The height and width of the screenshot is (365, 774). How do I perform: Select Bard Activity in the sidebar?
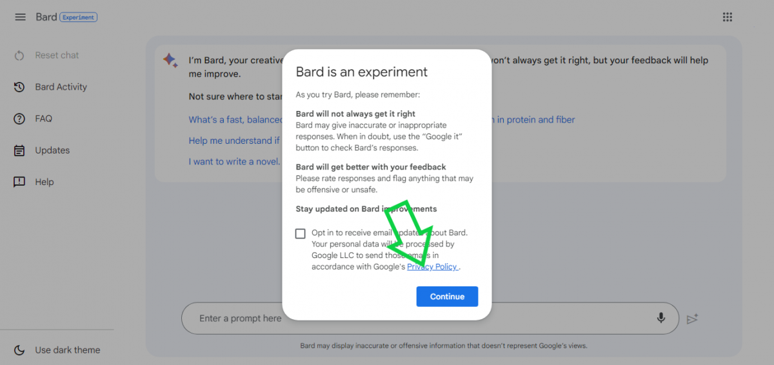[x=61, y=87]
